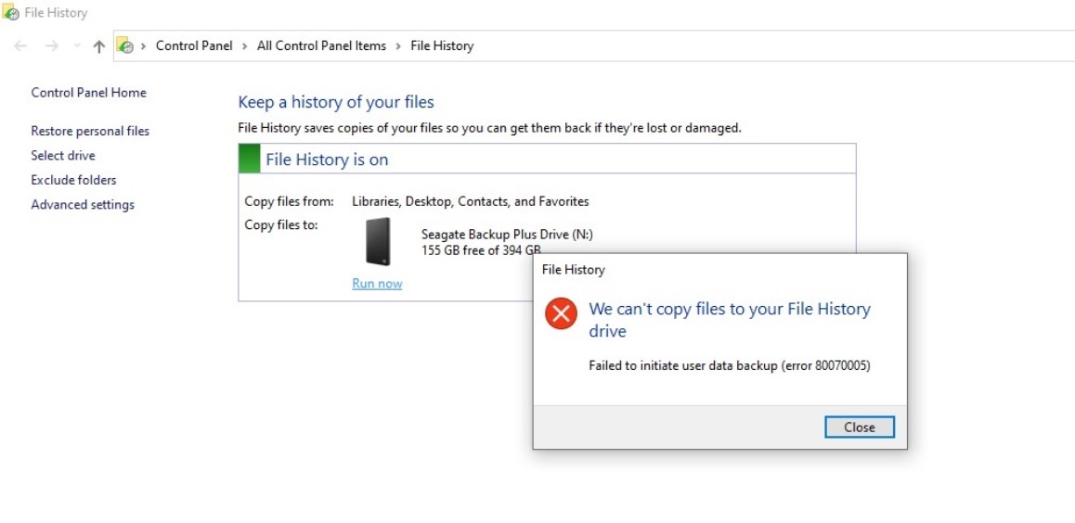Expand the chevron after Control Panel breadcrumb
Screen dimensions: 1075x523
click(245, 46)
